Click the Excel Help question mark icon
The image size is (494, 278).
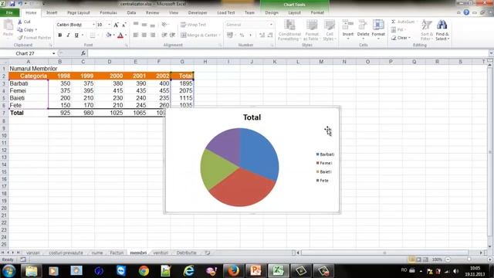466,12
